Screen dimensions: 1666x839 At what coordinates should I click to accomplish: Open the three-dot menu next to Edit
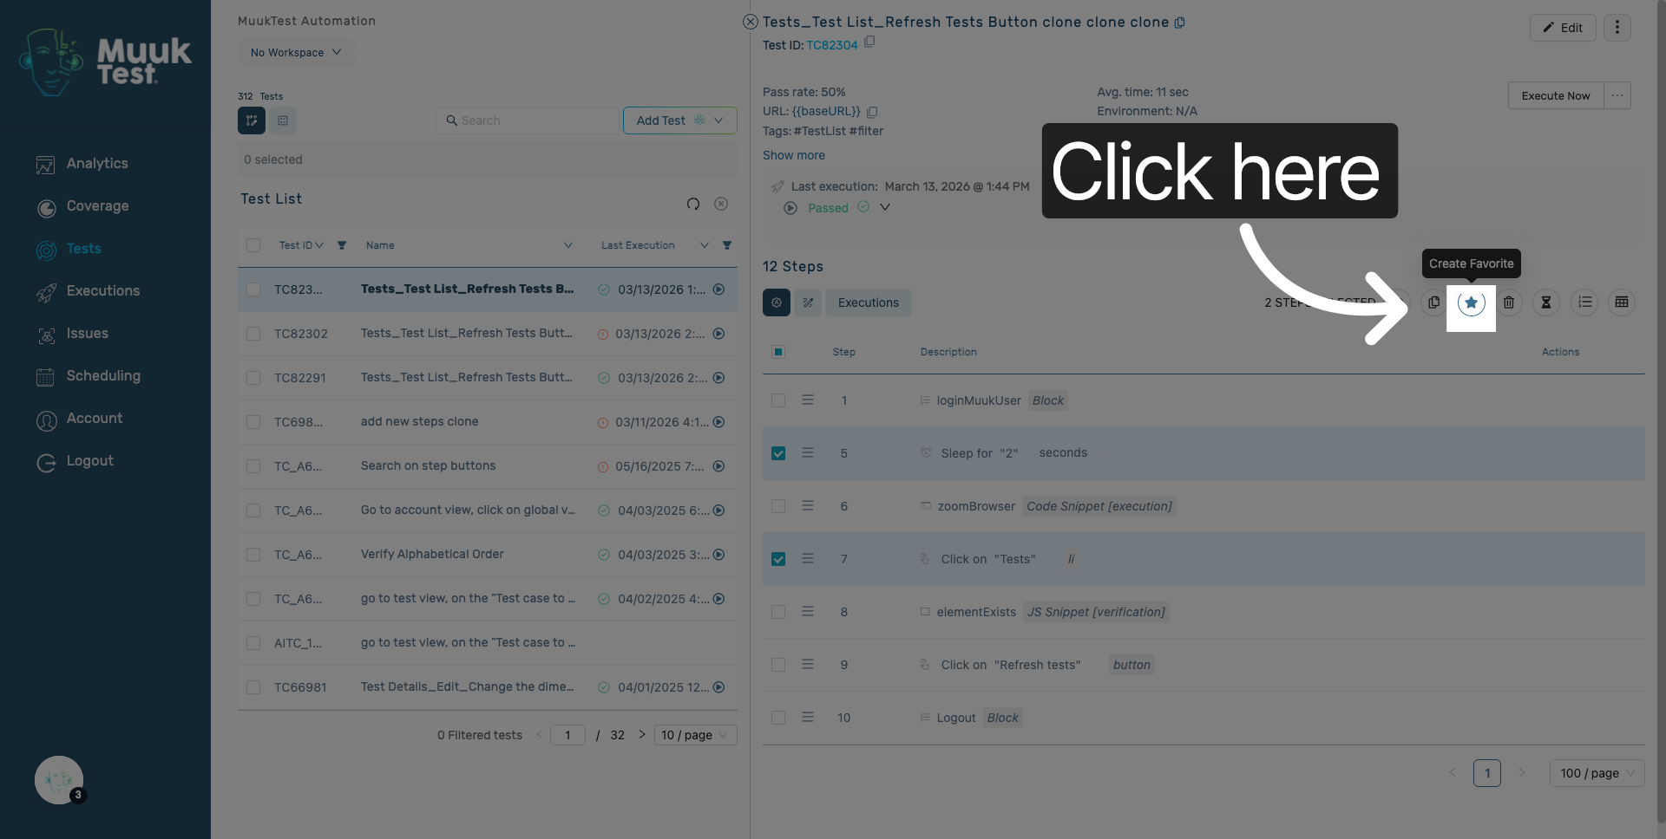(1617, 28)
